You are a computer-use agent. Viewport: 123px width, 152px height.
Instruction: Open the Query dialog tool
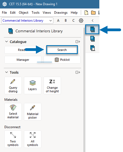point(13,85)
